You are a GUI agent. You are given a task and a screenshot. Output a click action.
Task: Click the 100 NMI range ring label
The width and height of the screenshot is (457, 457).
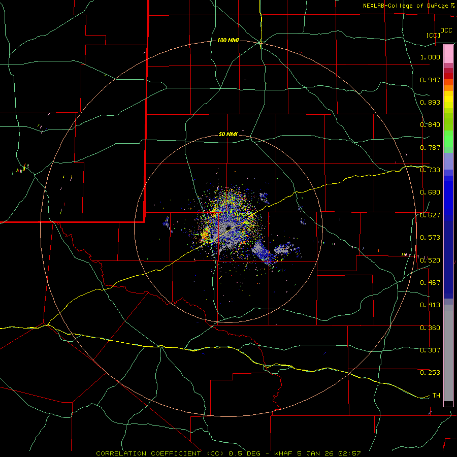coord(228,40)
